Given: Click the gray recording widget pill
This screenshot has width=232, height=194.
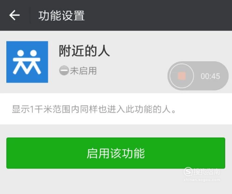Looking at the screenshot, I should 198,76.
